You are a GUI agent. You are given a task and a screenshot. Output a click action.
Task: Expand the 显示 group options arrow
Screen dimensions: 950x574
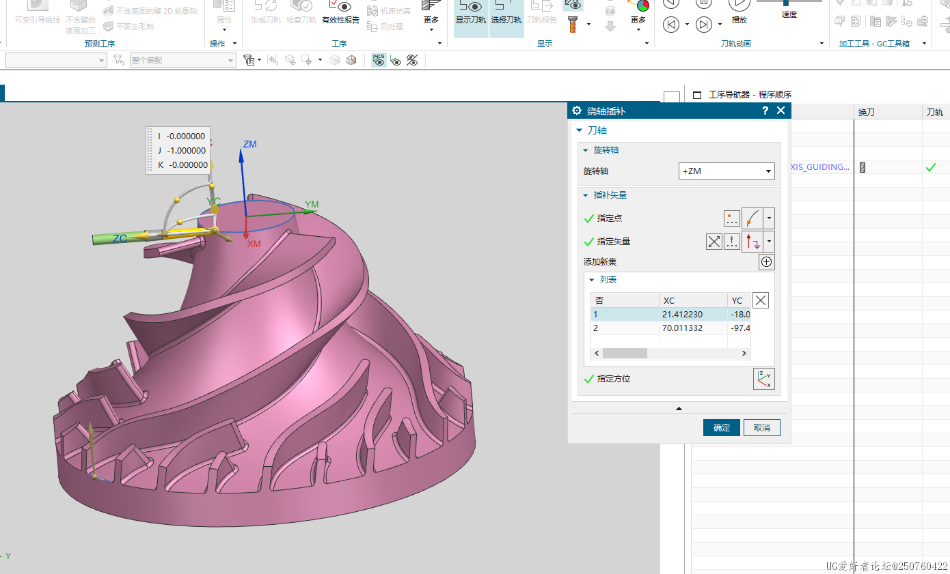click(647, 44)
